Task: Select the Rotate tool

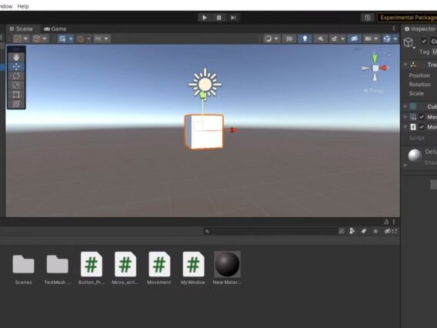Action: pos(16,76)
